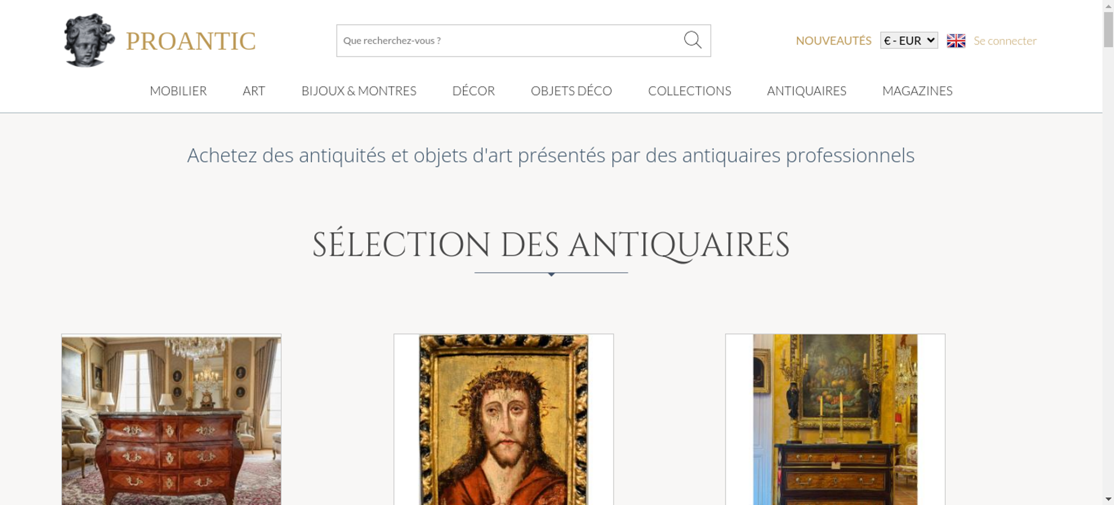Browse the Antiquaires section
This screenshot has height=505, width=1114.
[806, 91]
